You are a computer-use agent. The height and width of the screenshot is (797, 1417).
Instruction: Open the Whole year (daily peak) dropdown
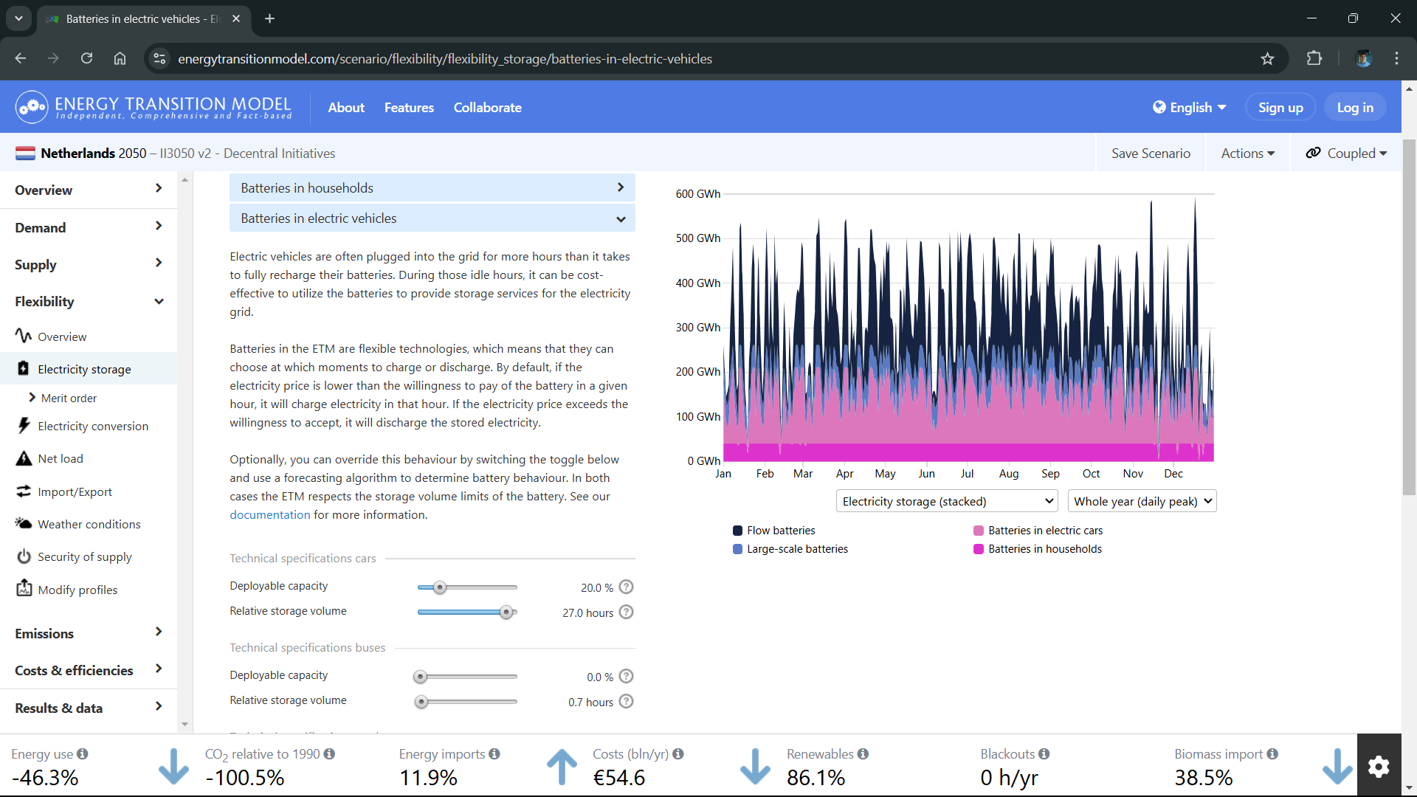tap(1142, 501)
